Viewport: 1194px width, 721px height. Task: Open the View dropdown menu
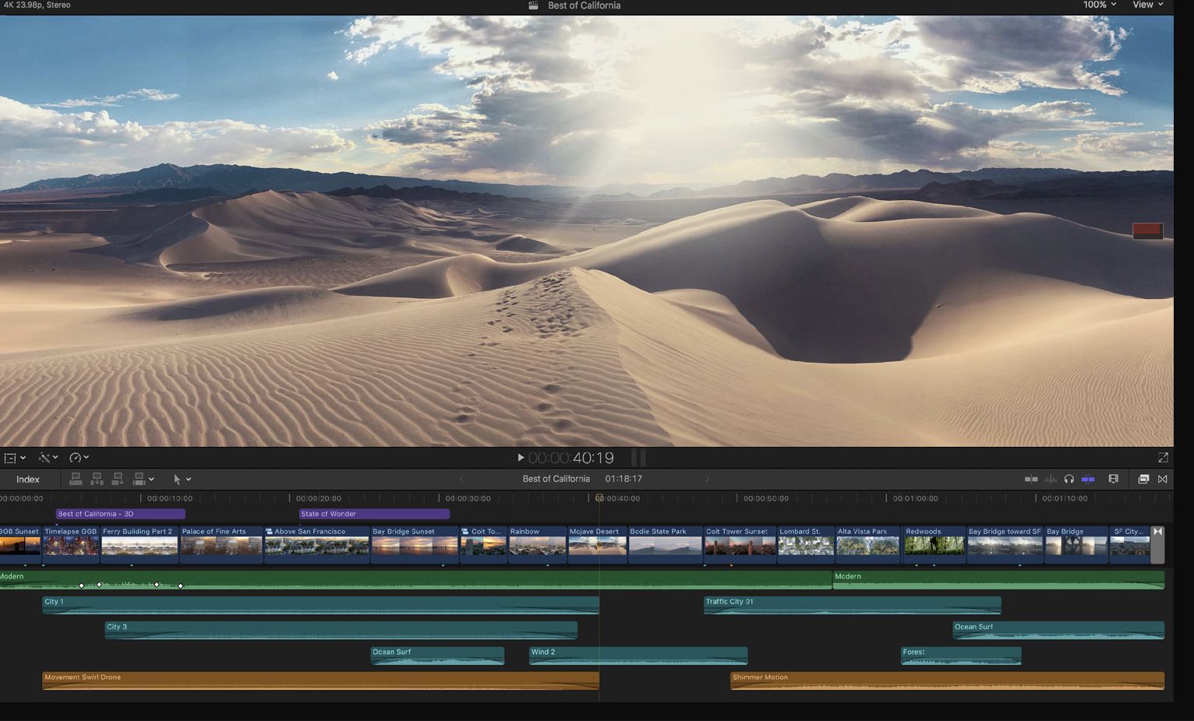pyautogui.click(x=1147, y=5)
